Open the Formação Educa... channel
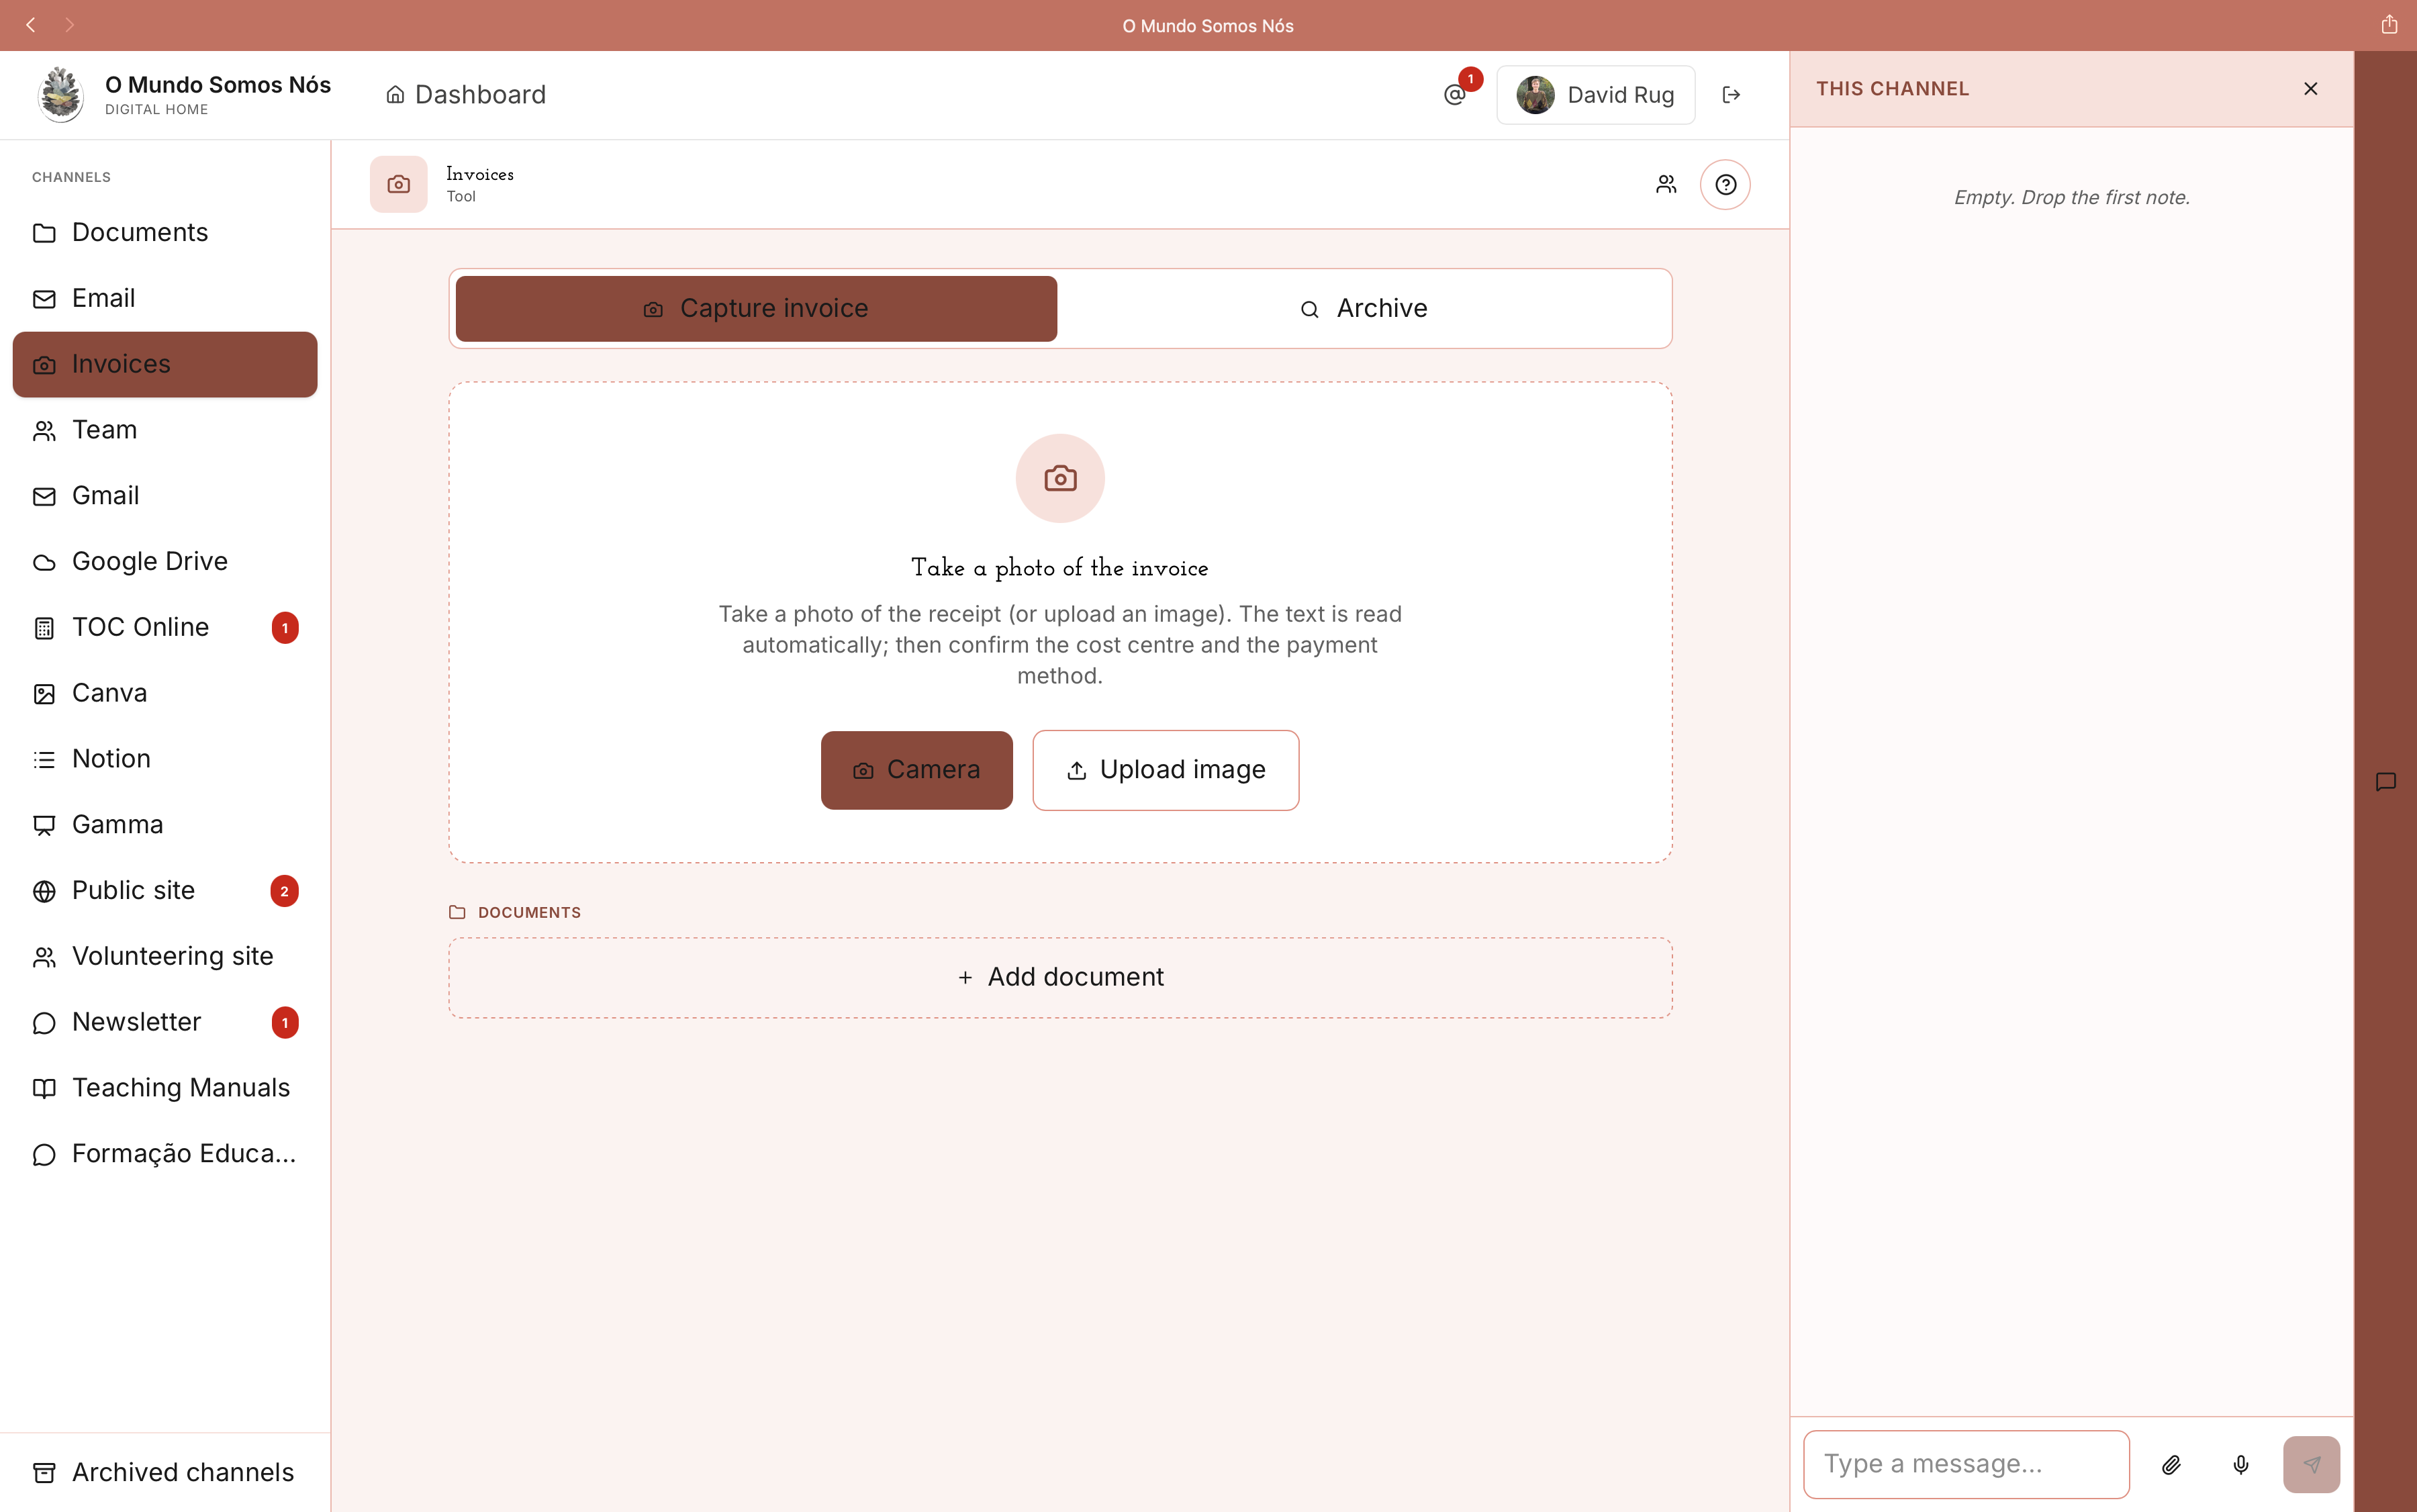Image resolution: width=2417 pixels, height=1512 pixels. (165, 1154)
